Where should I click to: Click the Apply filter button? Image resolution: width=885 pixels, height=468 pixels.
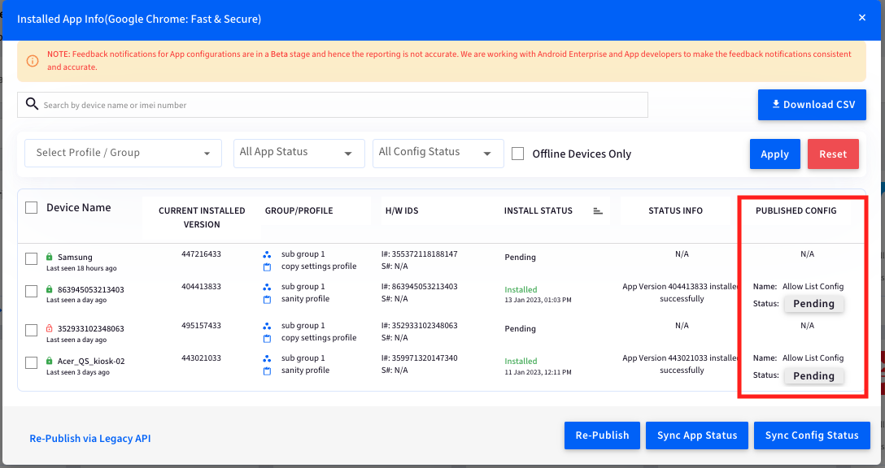tap(775, 154)
